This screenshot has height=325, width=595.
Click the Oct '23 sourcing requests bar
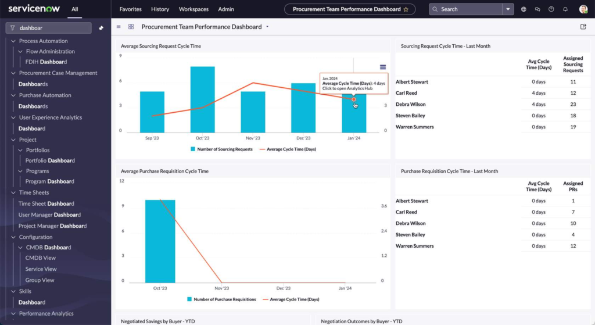click(x=202, y=99)
